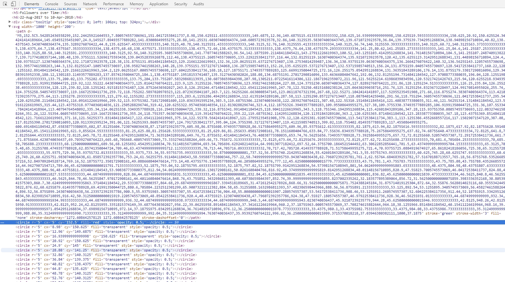Select the circle with cx="52.76"

click(106, 278)
